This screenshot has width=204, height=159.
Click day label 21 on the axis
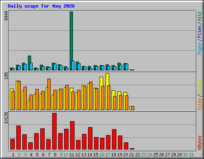131,155
